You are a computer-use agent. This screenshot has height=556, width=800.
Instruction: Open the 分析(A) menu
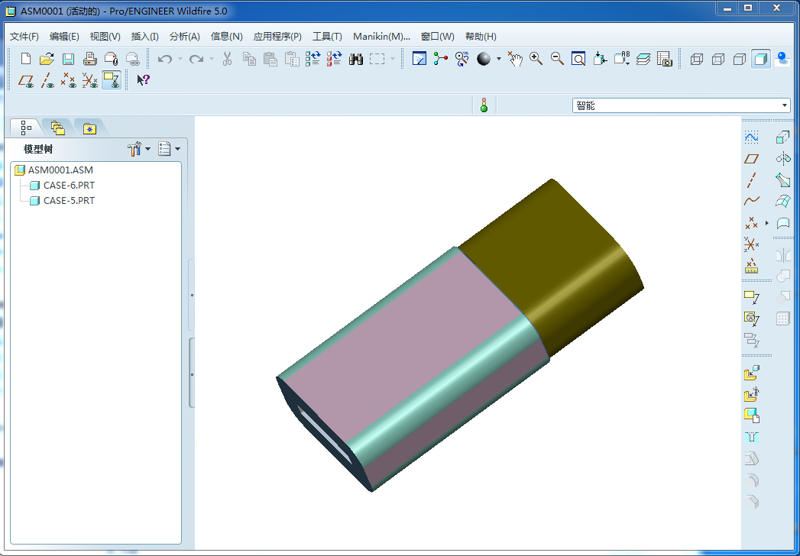tap(185, 36)
